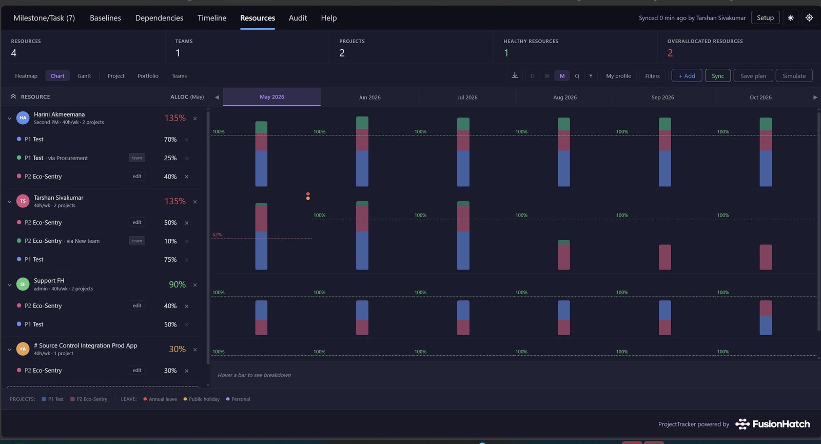This screenshot has width=821, height=444.
Task: Edit Harini's P2 Eco-Sentry allocation
Action: [137, 176]
